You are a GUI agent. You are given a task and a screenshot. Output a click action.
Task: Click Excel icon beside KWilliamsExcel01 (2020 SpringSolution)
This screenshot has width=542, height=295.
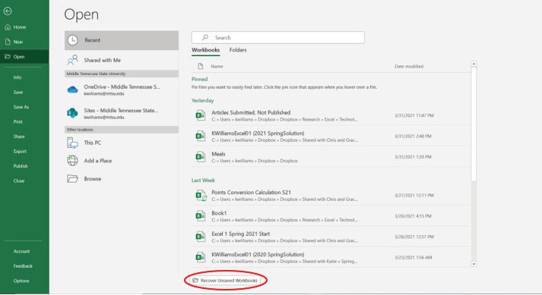point(201,257)
